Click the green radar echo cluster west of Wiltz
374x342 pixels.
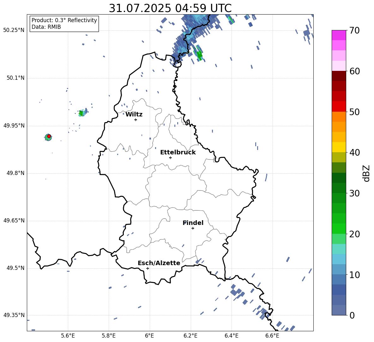[81, 113]
